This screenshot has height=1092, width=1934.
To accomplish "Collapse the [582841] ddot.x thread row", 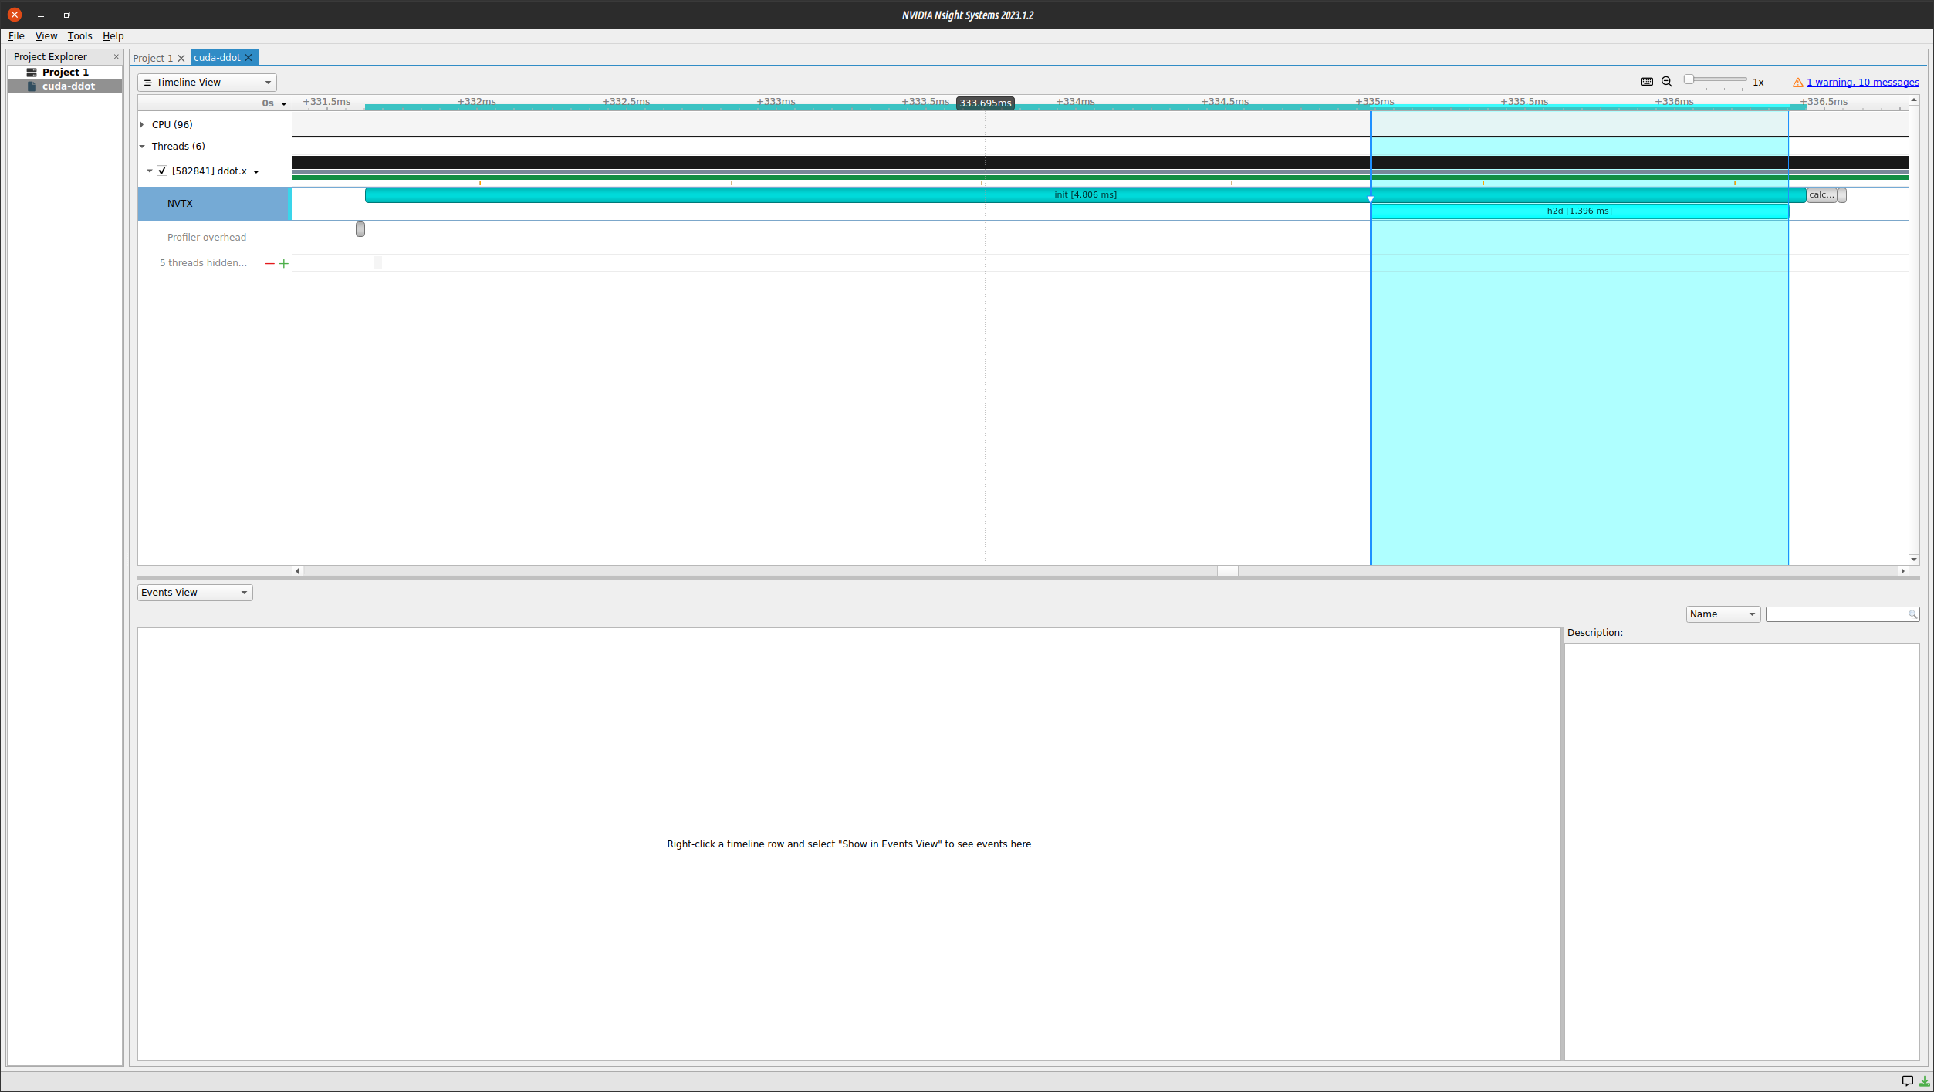I will 150,171.
